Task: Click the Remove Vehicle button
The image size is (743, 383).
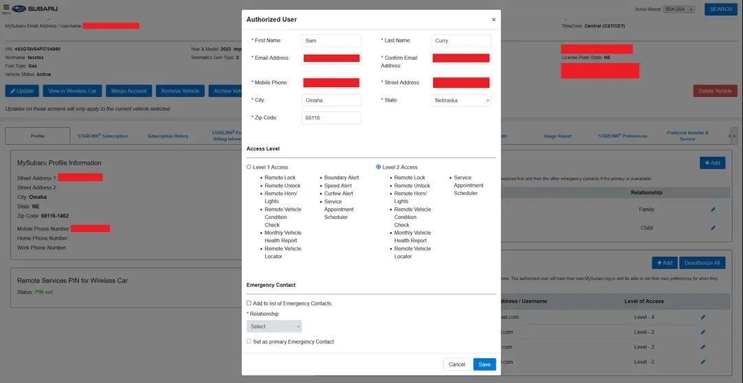Action: point(180,91)
